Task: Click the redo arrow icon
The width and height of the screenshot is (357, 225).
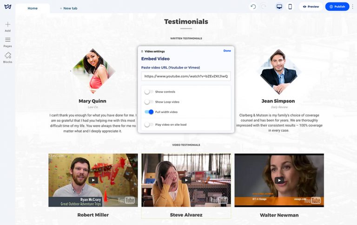Action: tap(264, 6)
